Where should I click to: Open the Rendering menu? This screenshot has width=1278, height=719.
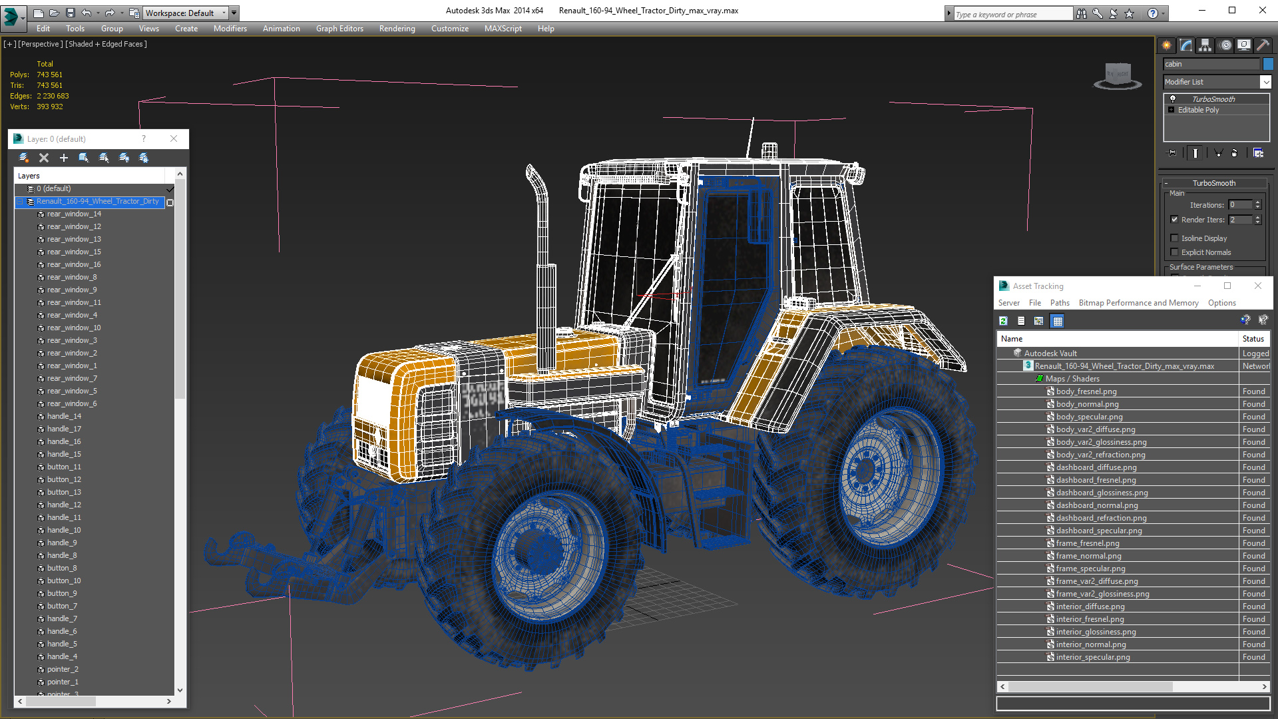click(x=397, y=29)
